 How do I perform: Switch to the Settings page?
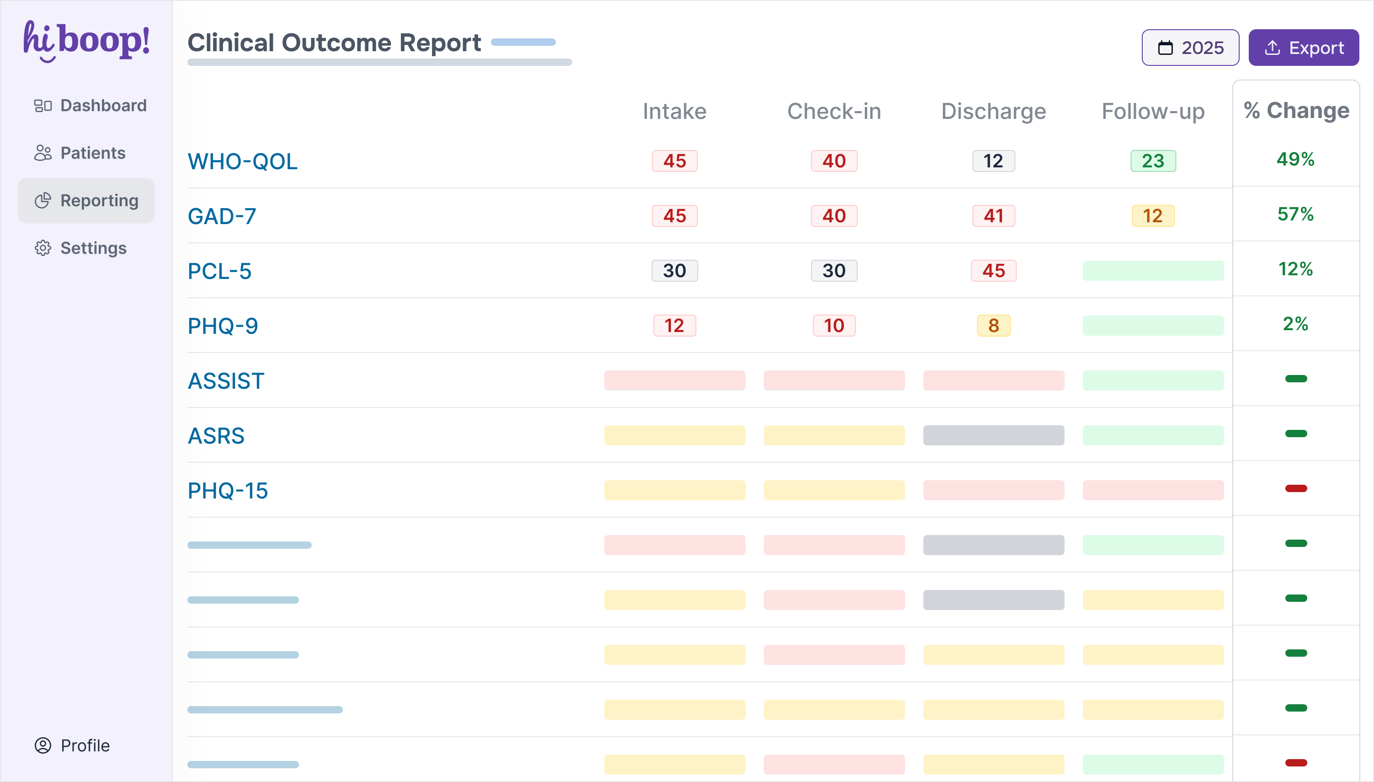93,248
